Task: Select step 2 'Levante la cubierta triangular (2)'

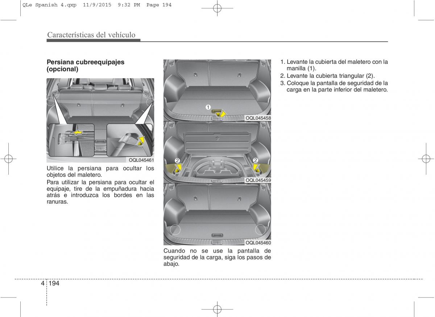Action: tap(328, 76)
